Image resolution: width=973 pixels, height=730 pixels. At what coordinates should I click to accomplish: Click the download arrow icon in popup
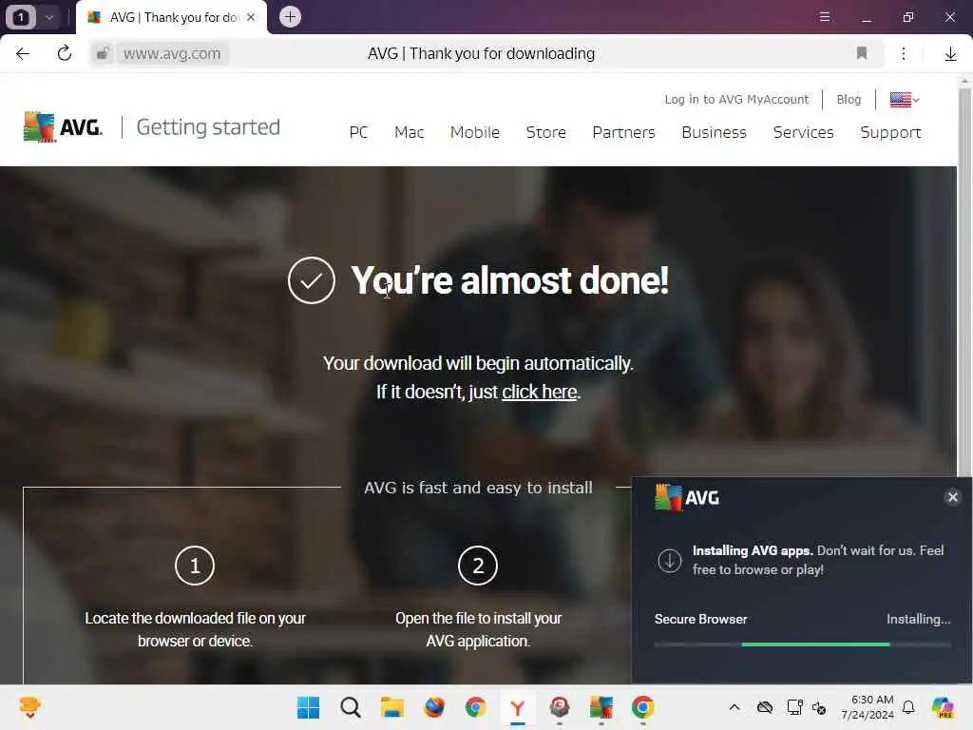pos(670,560)
